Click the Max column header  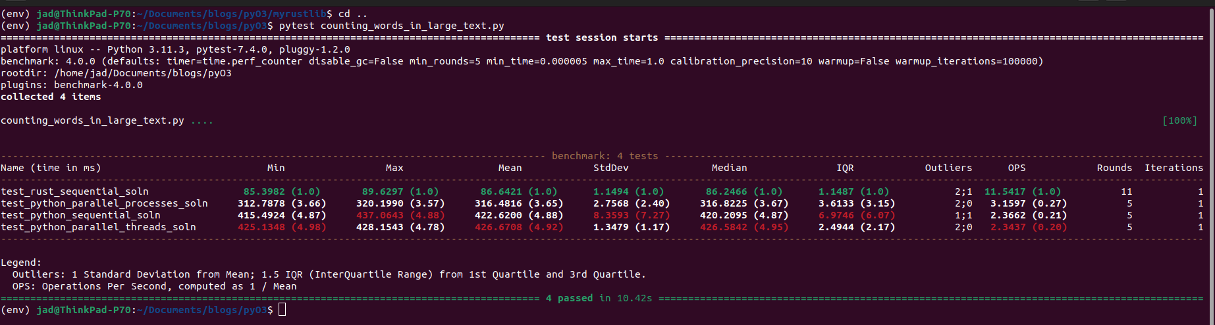[x=394, y=168]
